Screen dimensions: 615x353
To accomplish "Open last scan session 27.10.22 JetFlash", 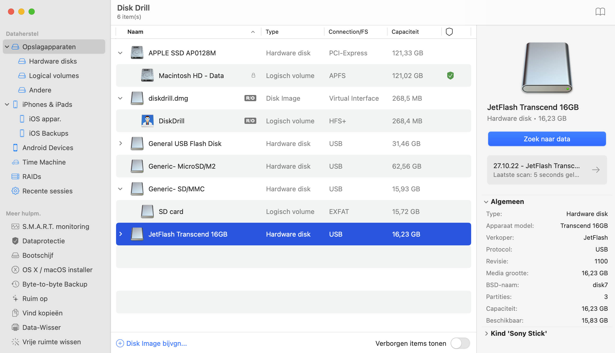I will click(x=547, y=170).
